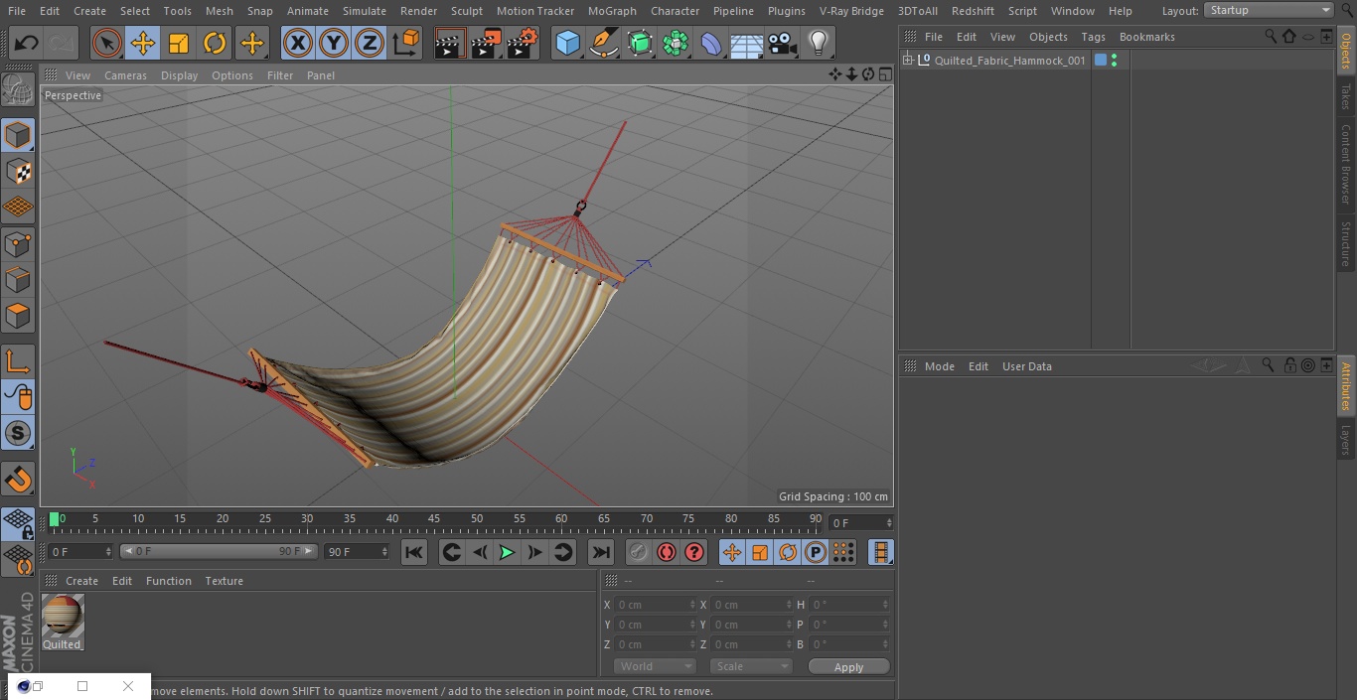Click the Apply button

pos(848,667)
